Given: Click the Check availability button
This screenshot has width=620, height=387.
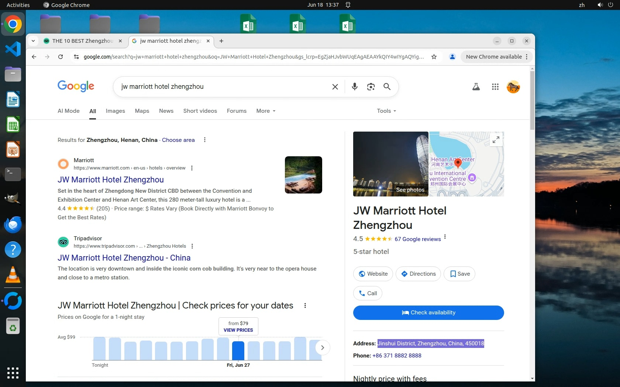Looking at the screenshot, I should (x=428, y=313).
